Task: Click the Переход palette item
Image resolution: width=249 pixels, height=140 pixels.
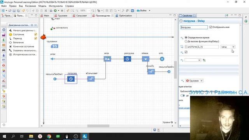Action: click(x=18, y=38)
